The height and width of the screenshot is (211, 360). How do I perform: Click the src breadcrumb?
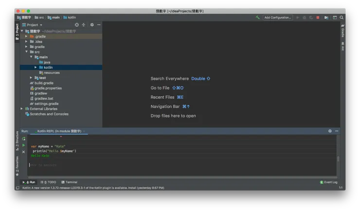point(39,18)
